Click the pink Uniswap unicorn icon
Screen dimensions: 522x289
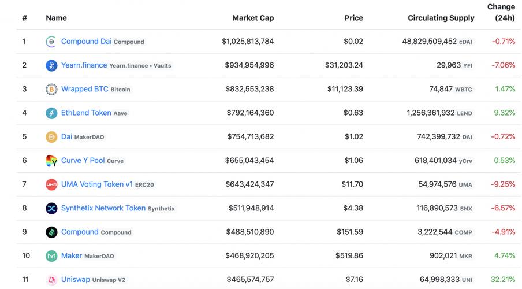[51, 280]
